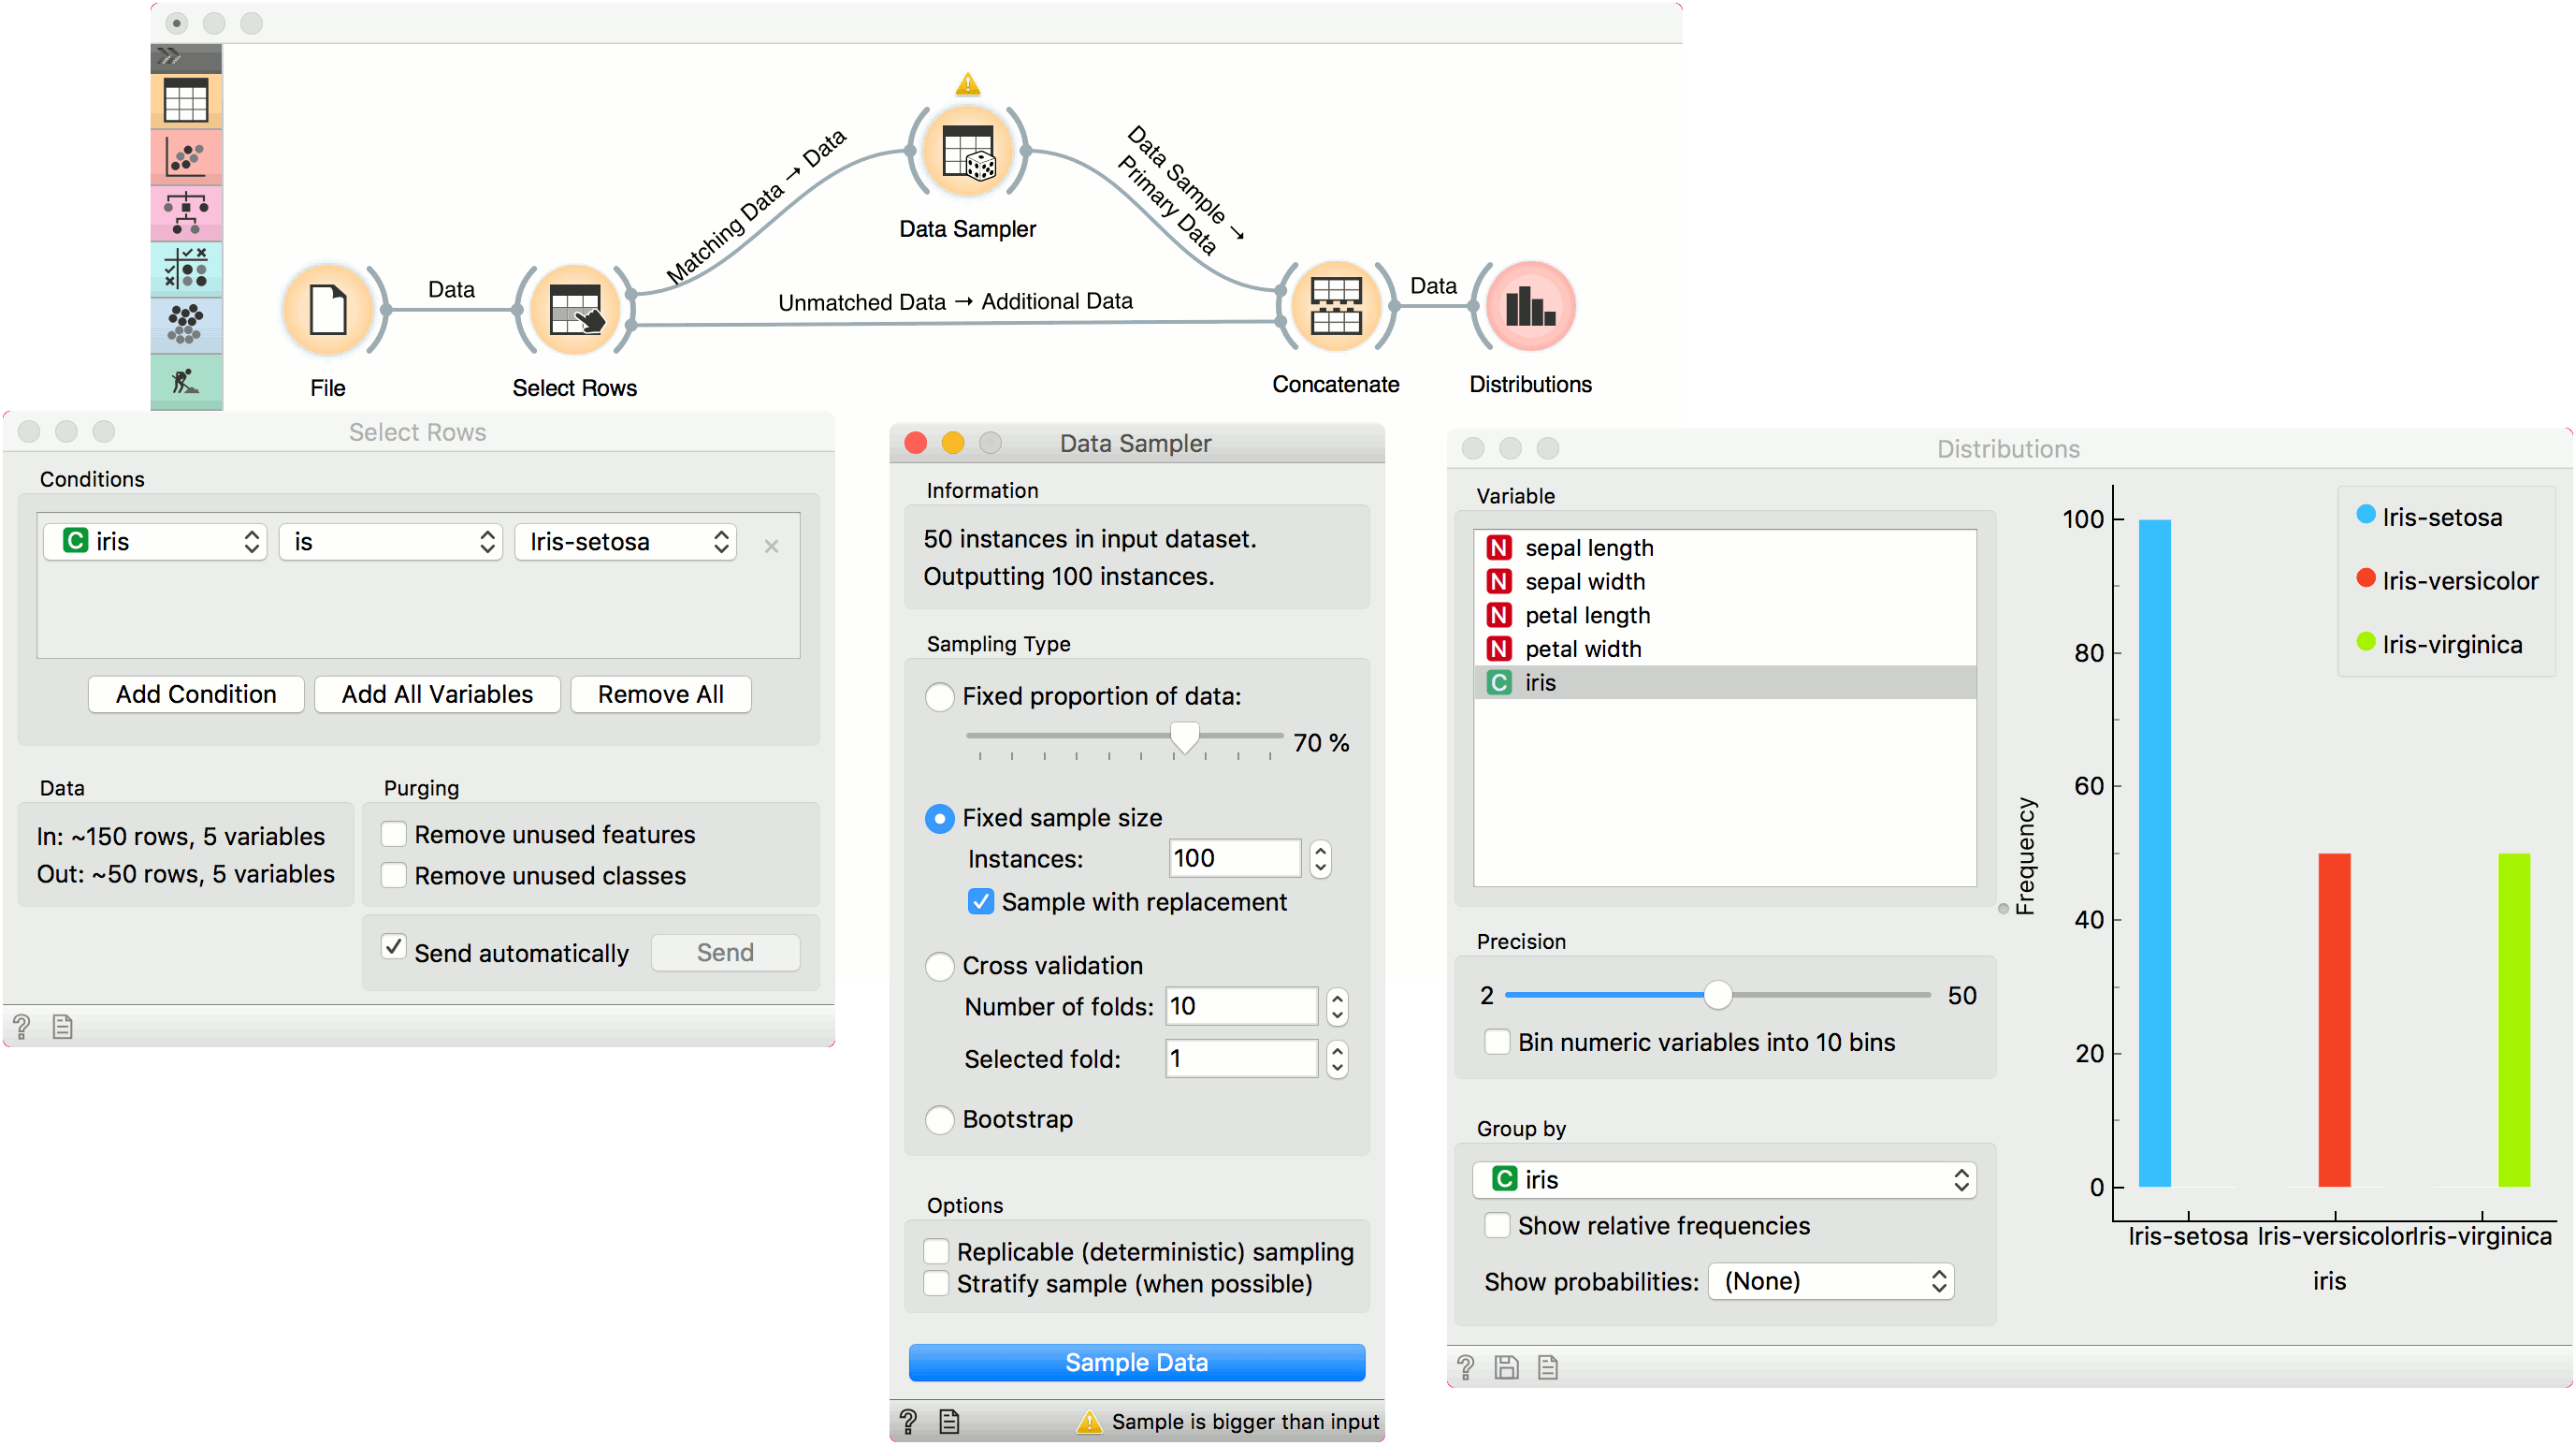Image resolution: width=2576 pixels, height=1445 pixels.
Task: Open the Show probabilities dropdown
Action: [x=1830, y=1281]
